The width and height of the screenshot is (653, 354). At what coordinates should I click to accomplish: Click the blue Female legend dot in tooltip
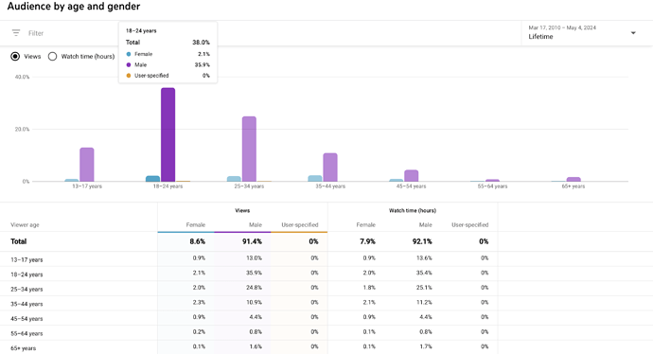(129, 54)
